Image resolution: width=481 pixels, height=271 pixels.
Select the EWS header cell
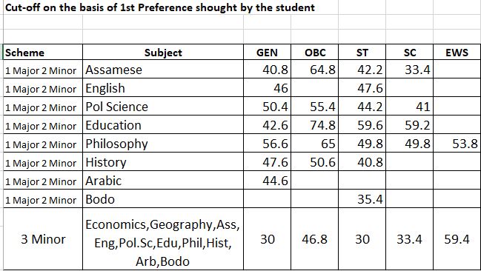(x=457, y=52)
